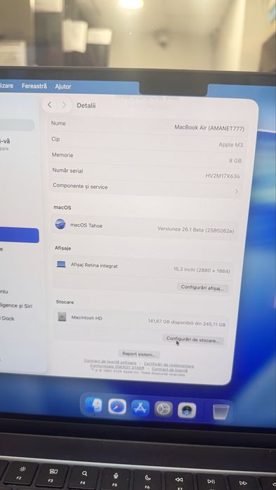Click the 141,67 GB disponibili din 245,11 GB text
This screenshot has width=276, height=490.
(x=186, y=323)
